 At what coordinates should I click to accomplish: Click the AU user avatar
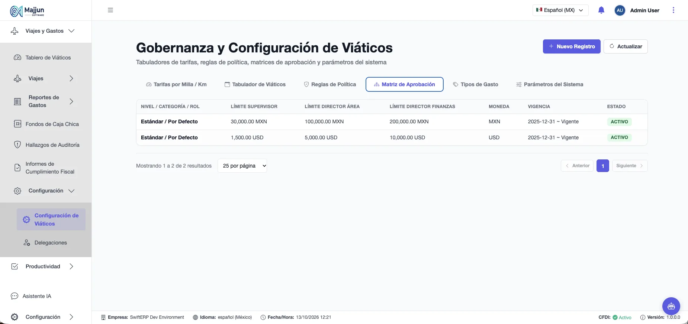pyautogui.click(x=620, y=10)
